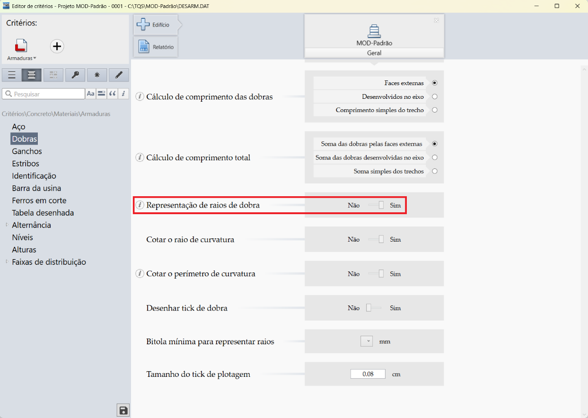
Task: Click the Edifício button
Action: tap(156, 25)
